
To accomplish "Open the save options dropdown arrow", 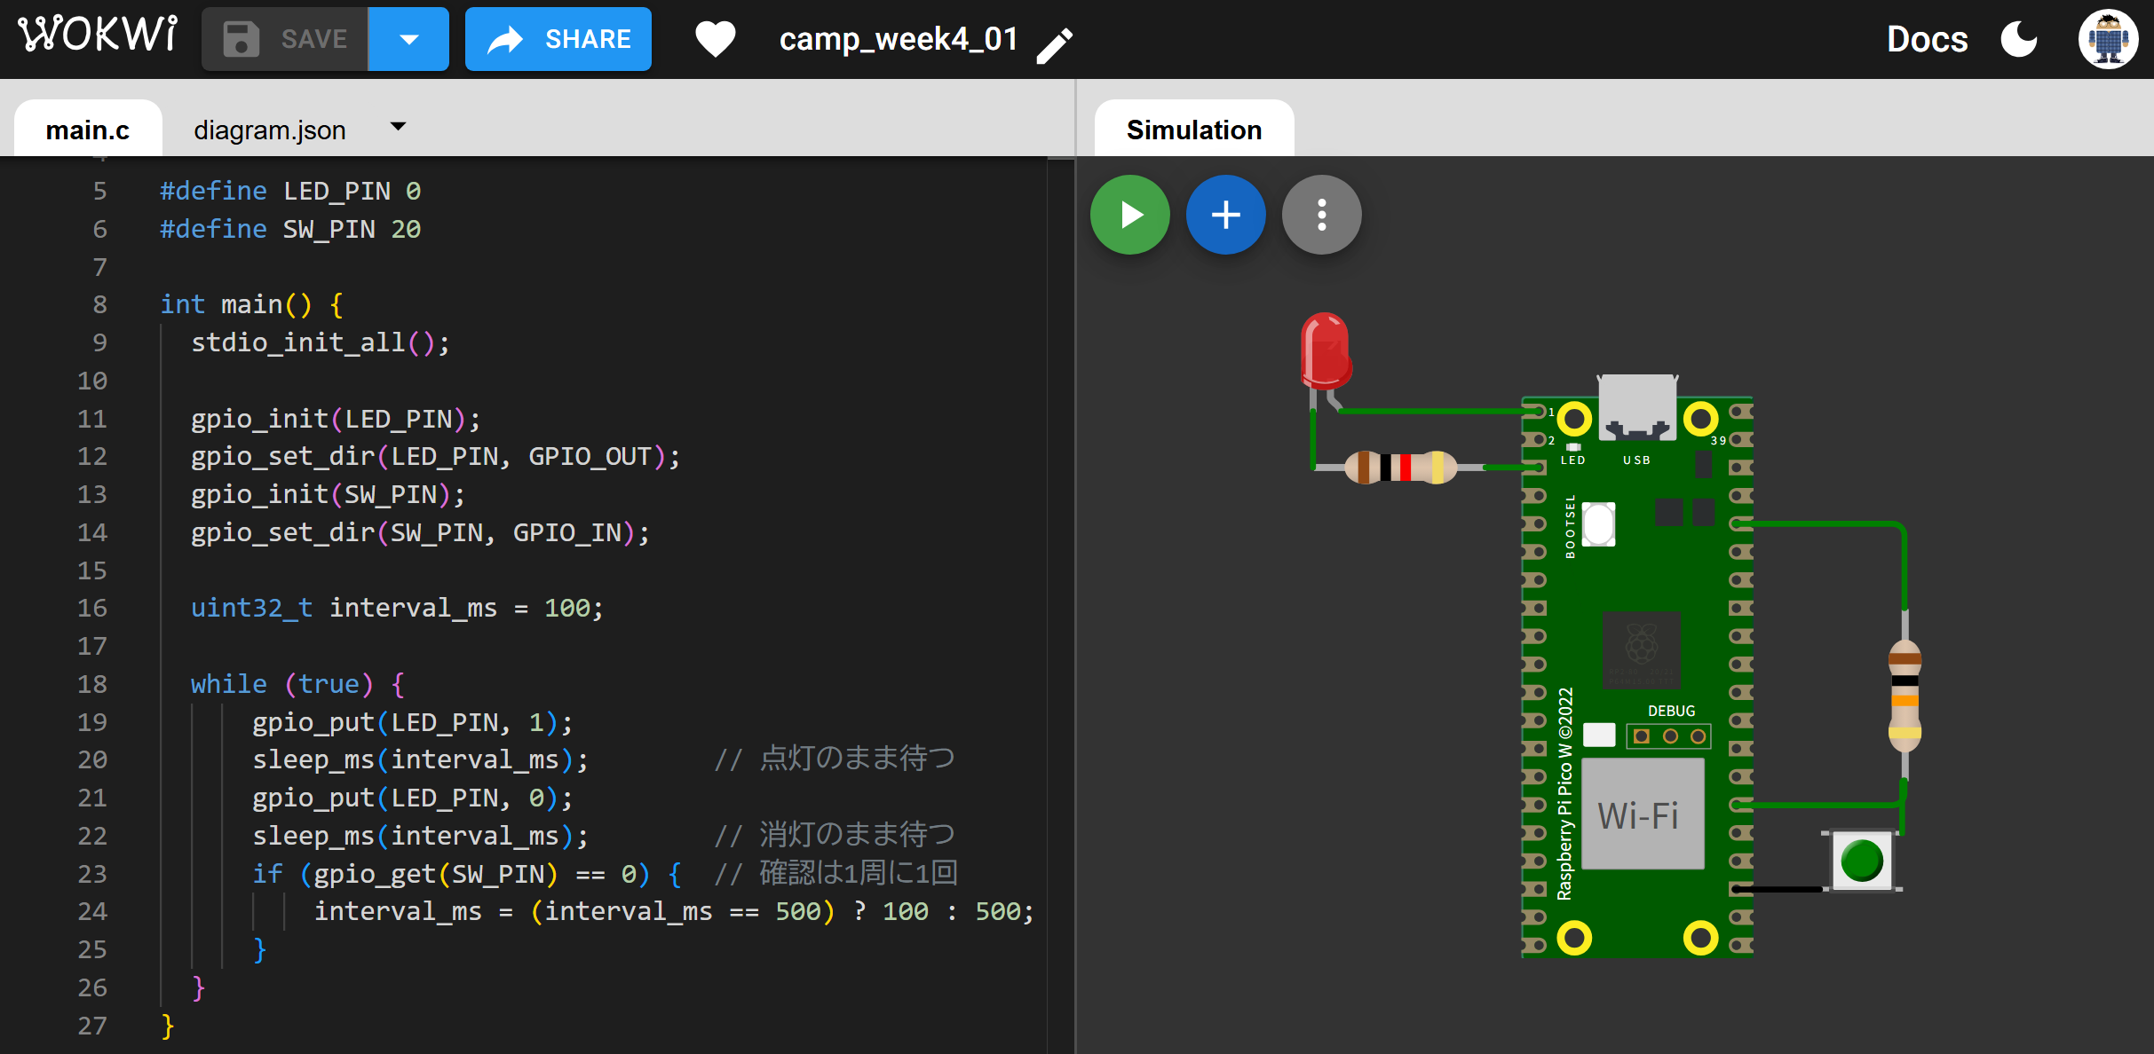I will click(x=408, y=39).
